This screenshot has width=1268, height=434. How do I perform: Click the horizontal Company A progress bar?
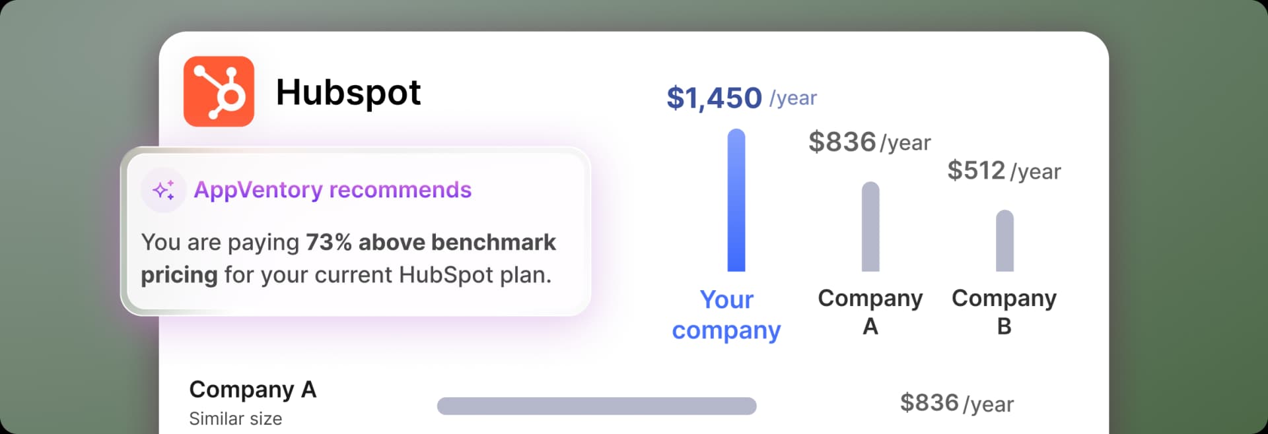tap(597, 406)
